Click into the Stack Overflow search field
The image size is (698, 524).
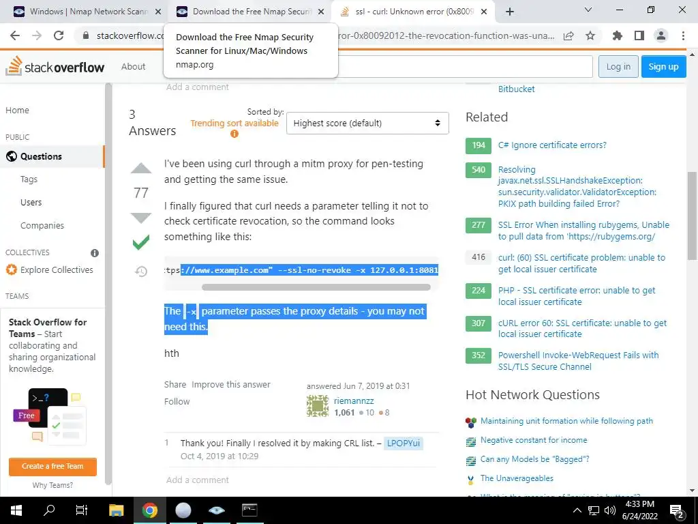[x=465, y=66]
